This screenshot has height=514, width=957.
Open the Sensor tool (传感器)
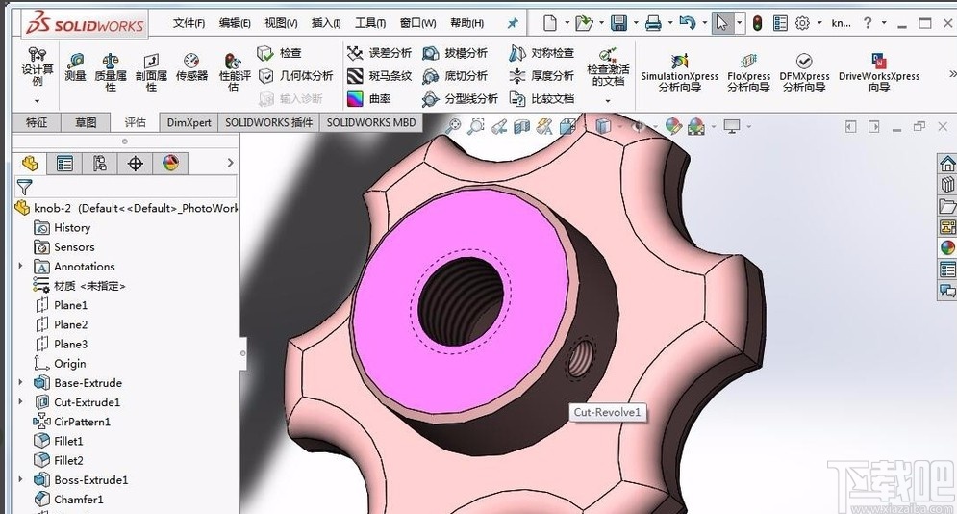191,67
